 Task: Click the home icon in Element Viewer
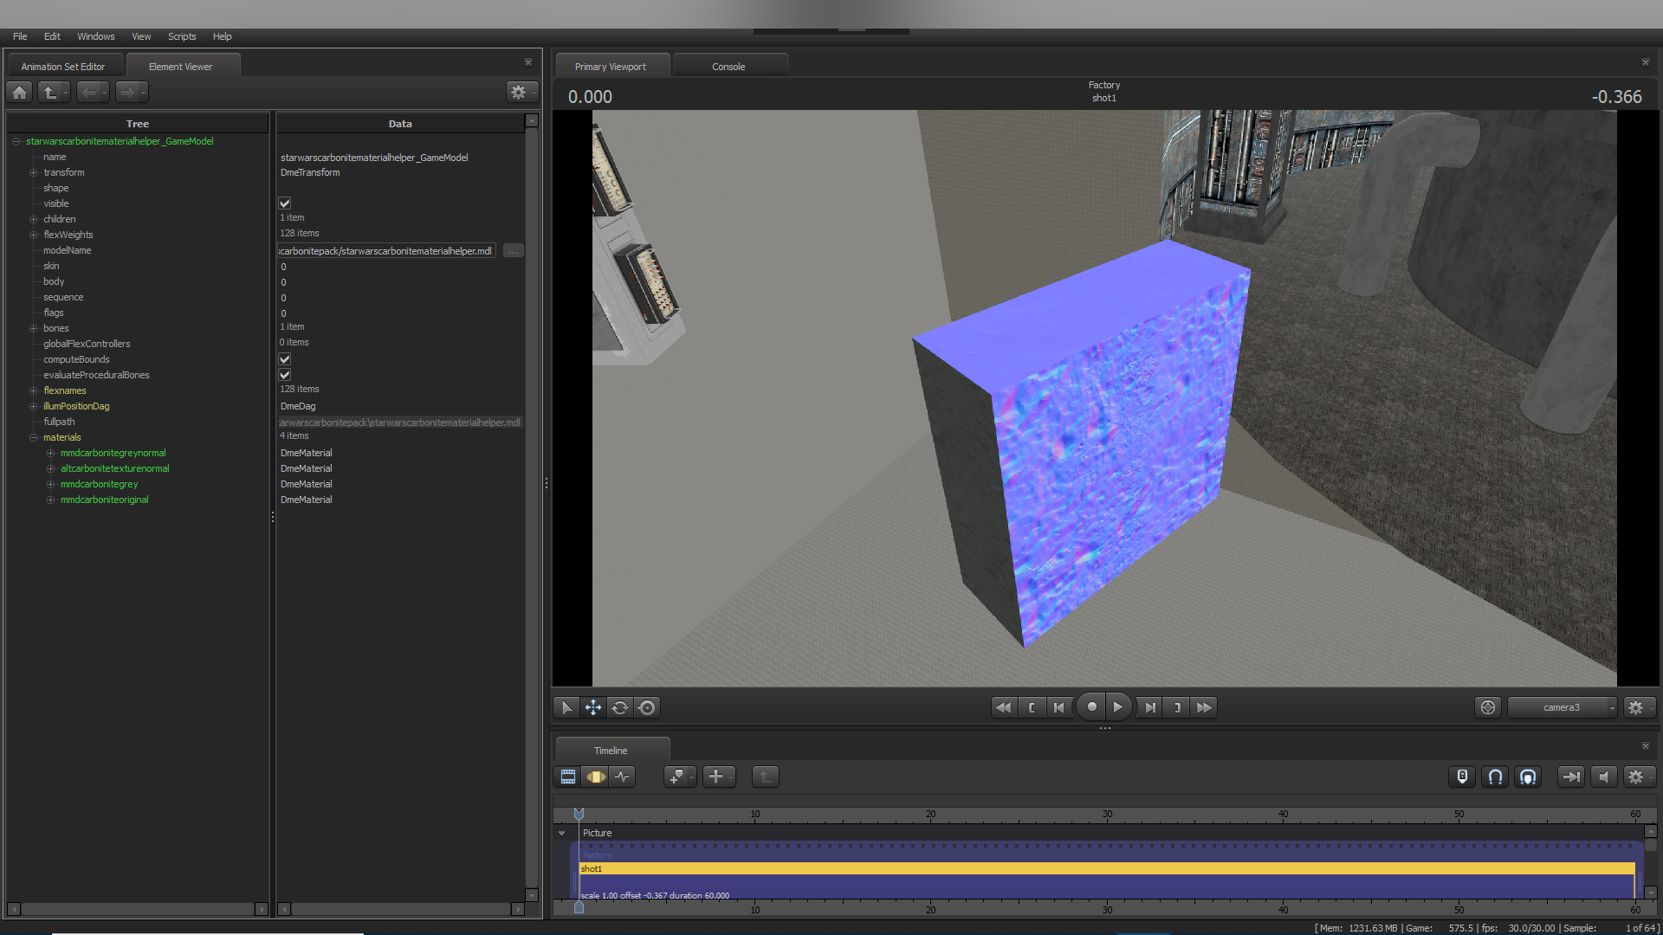[x=20, y=92]
